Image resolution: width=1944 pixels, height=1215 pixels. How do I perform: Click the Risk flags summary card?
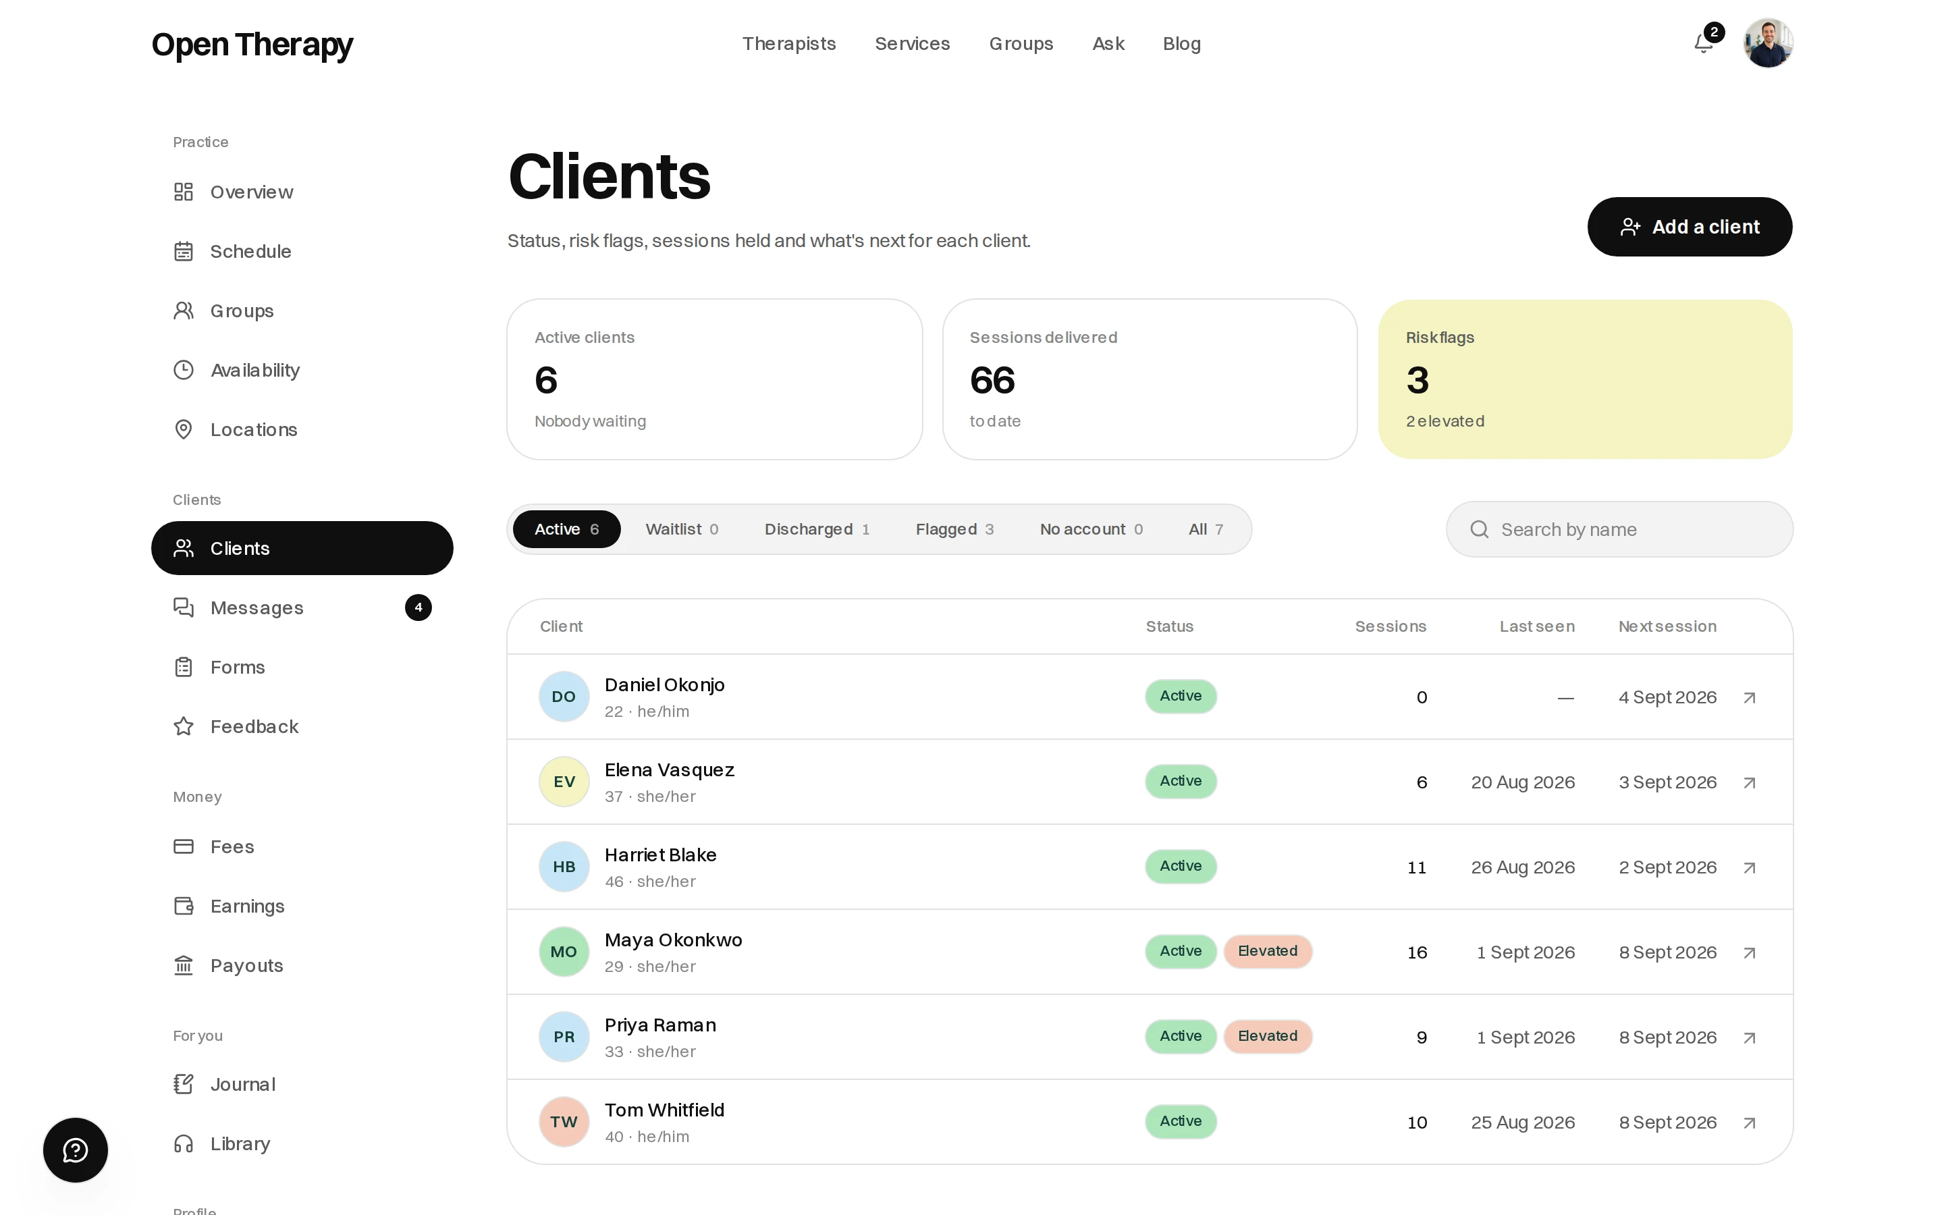pos(1585,379)
